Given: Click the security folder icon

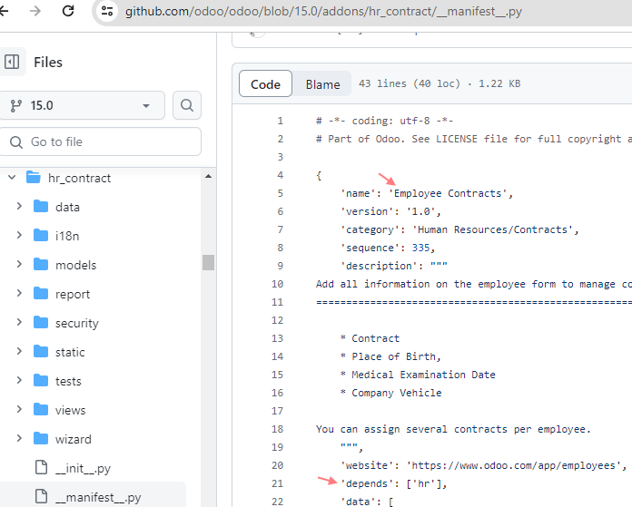Looking at the screenshot, I should [41, 322].
